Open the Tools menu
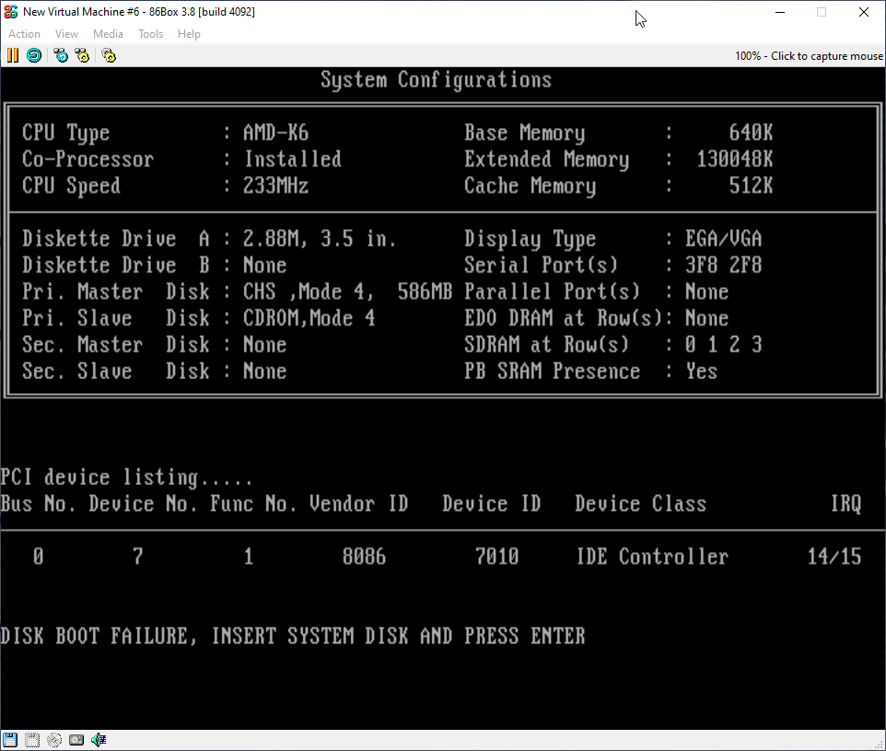 150,34
